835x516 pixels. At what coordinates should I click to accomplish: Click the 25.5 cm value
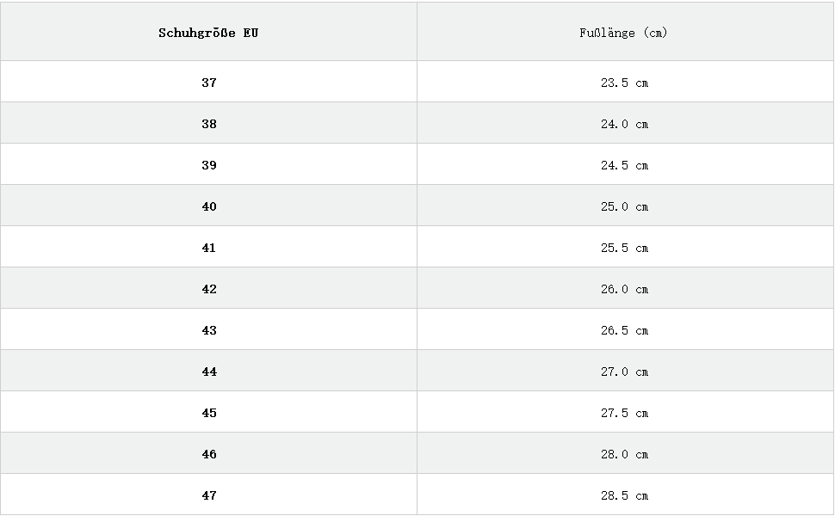coord(624,248)
